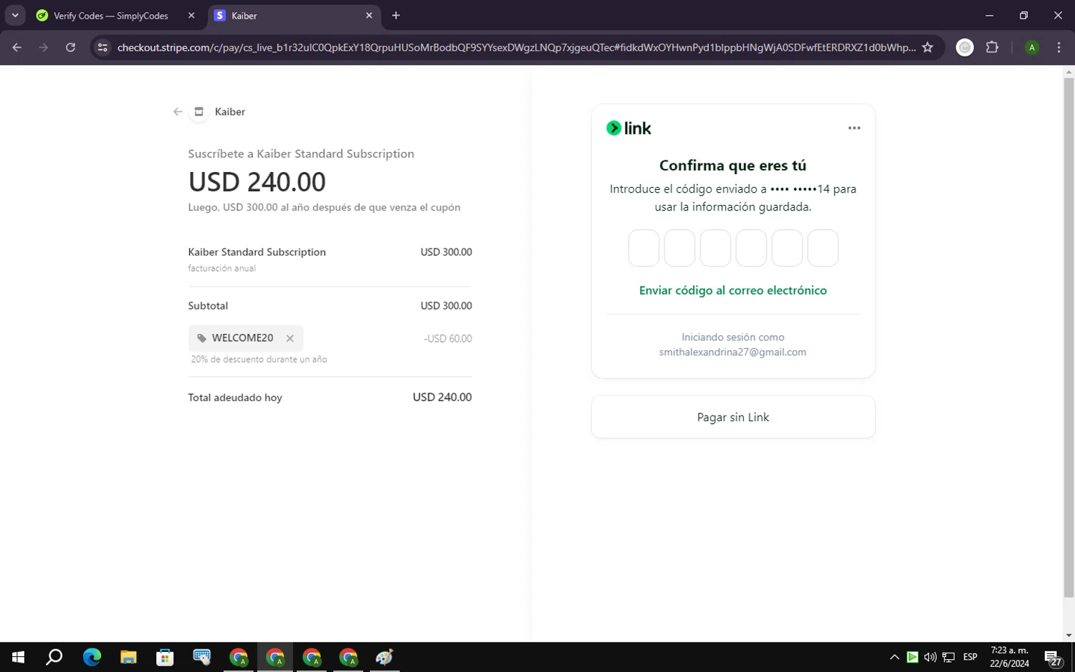Click the third verification code digit box

point(715,248)
